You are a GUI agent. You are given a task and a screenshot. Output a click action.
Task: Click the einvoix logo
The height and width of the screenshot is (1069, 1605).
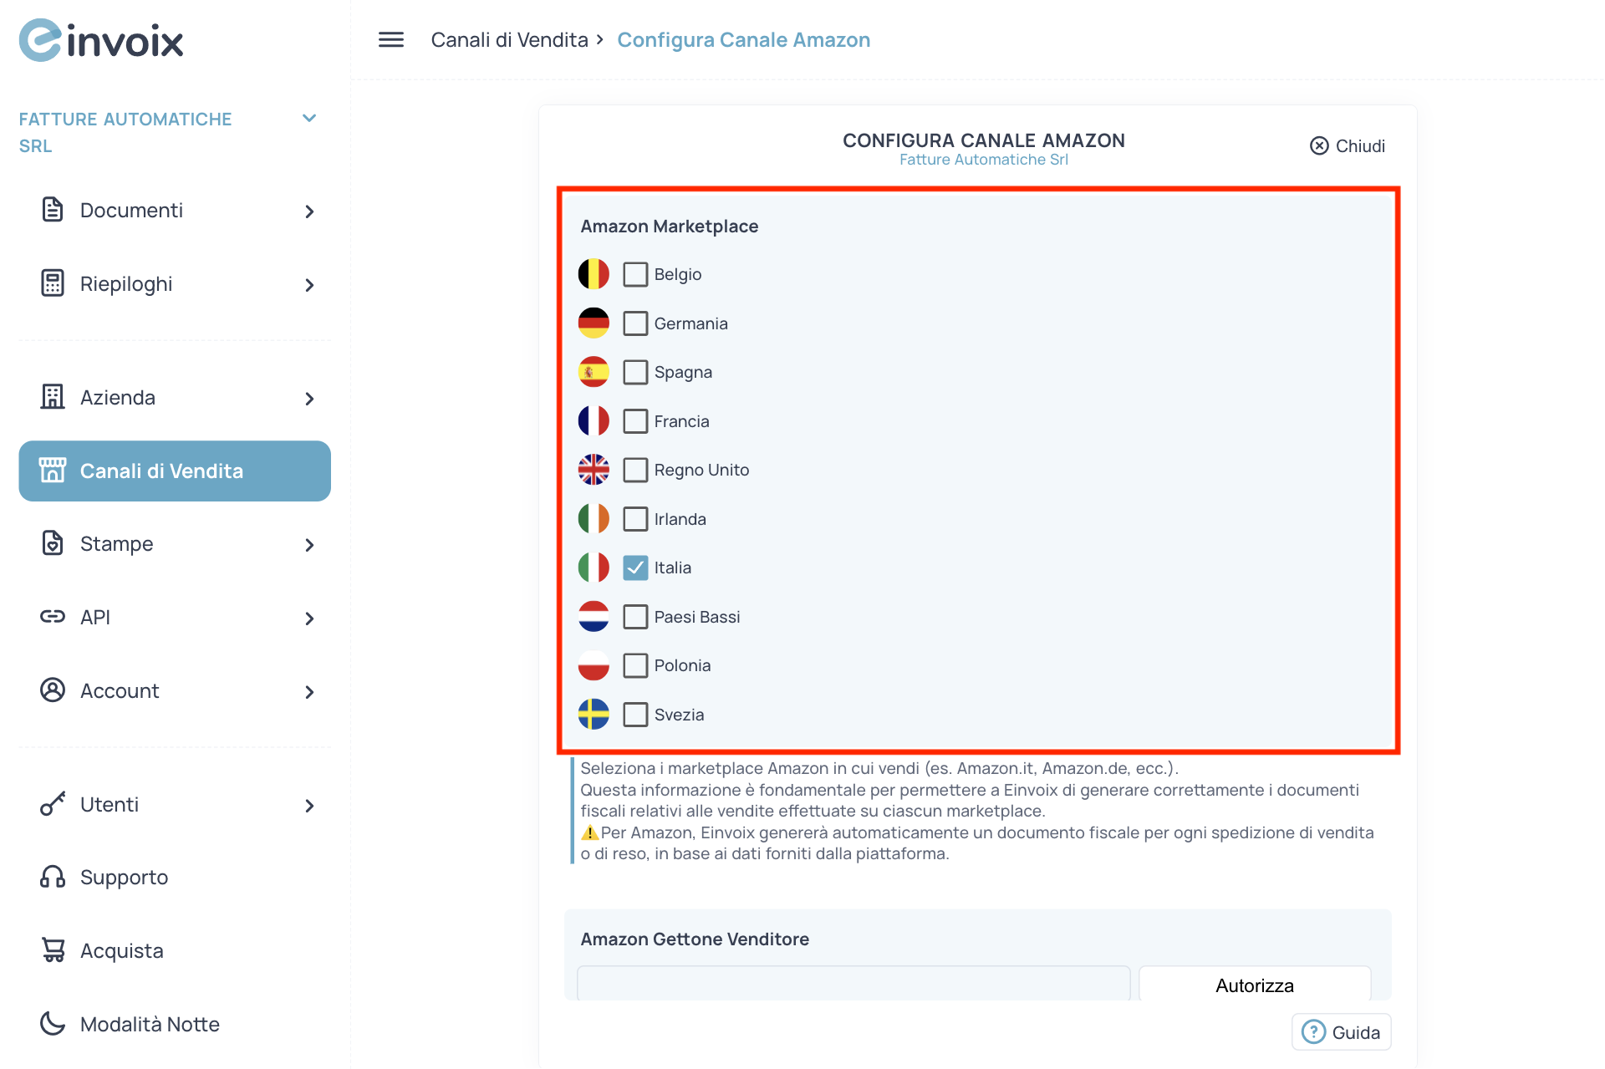point(100,39)
